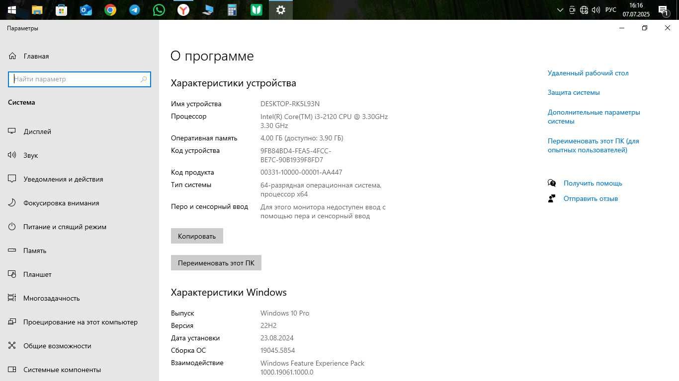
Task: Open the notification center icon
Action: click(664, 10)
